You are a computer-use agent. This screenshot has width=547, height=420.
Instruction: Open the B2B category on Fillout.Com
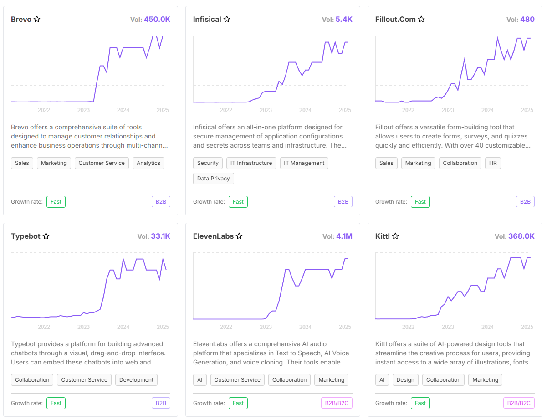tap(525, 201)
